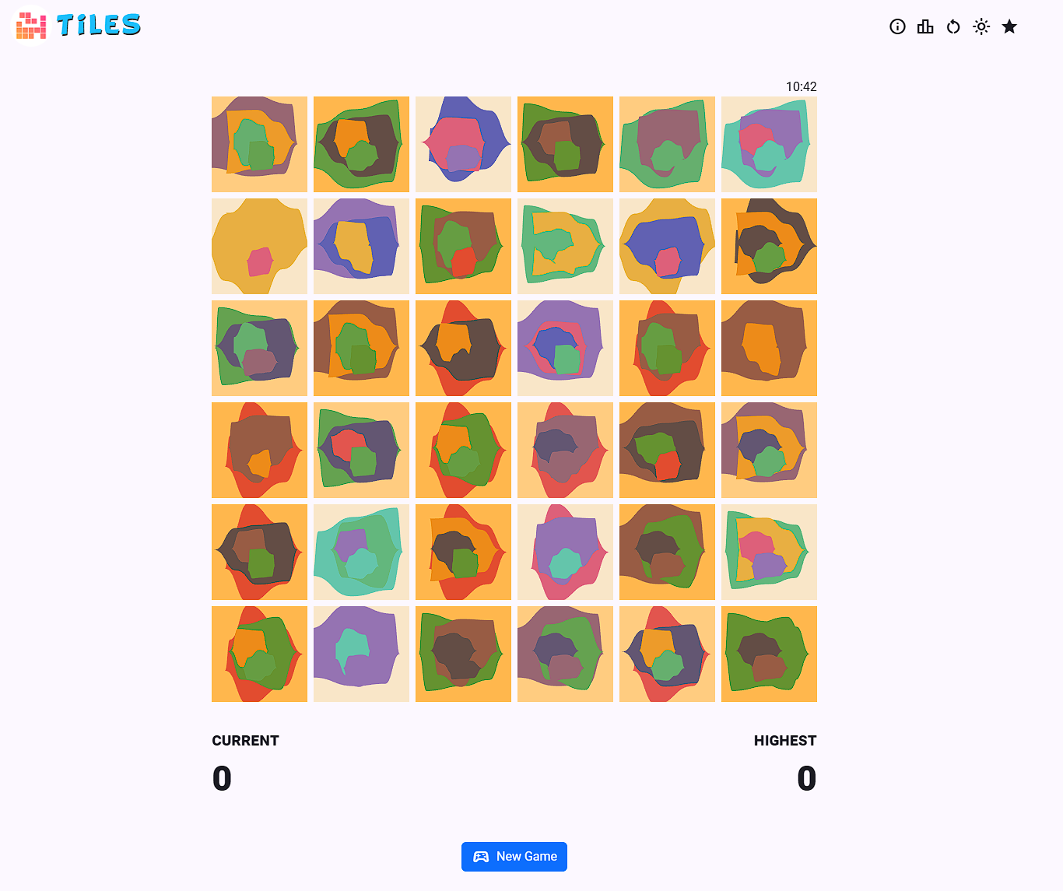
Task: Select the bottom-right green and brown tile
Action: 769,654
